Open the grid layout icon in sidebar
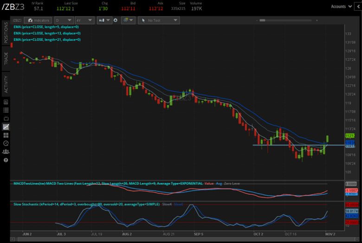The height and width of the screenshot is (243, 362). (6, 135)
